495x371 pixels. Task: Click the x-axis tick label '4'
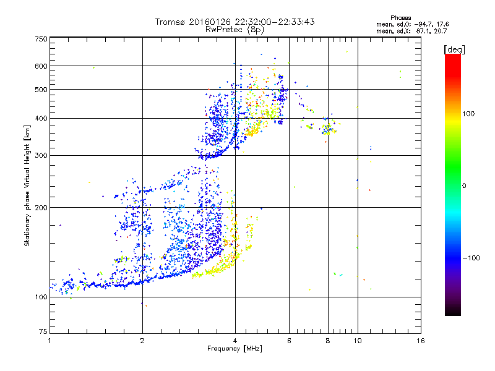point(235,341)
